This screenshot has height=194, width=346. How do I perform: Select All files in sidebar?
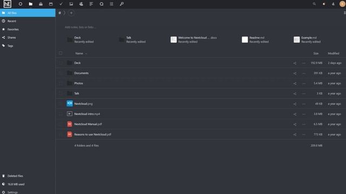point(28,13)
